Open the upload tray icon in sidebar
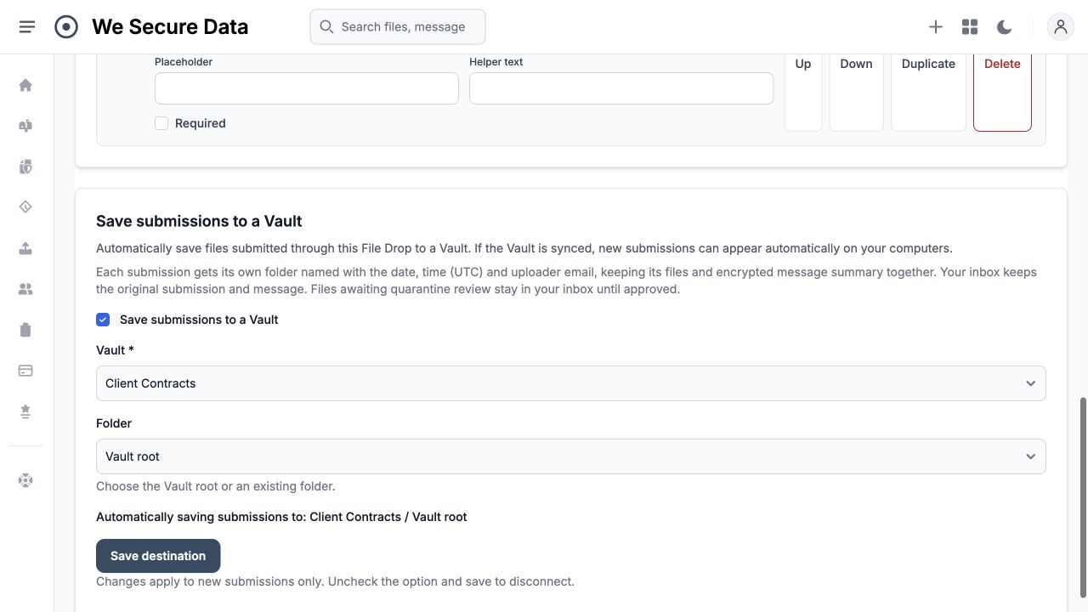1088x612 pixels. (25, 248)
